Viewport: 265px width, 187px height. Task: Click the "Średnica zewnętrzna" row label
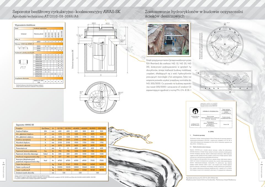(x=23, y=140)
